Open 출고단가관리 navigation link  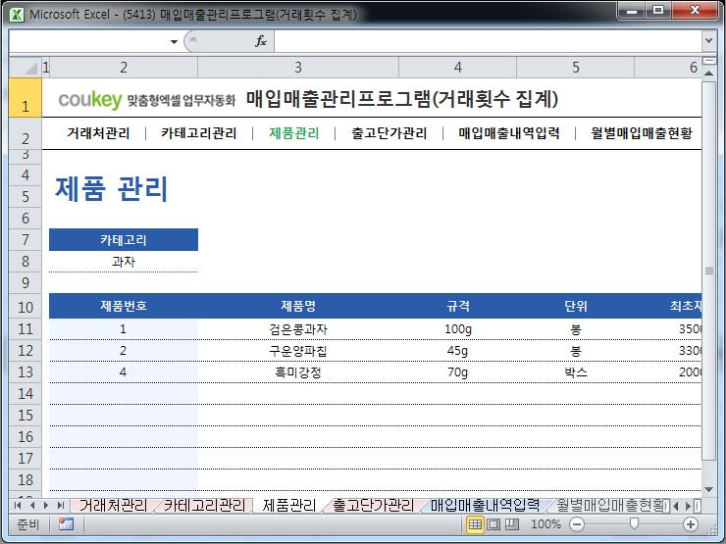coord(389,133)
